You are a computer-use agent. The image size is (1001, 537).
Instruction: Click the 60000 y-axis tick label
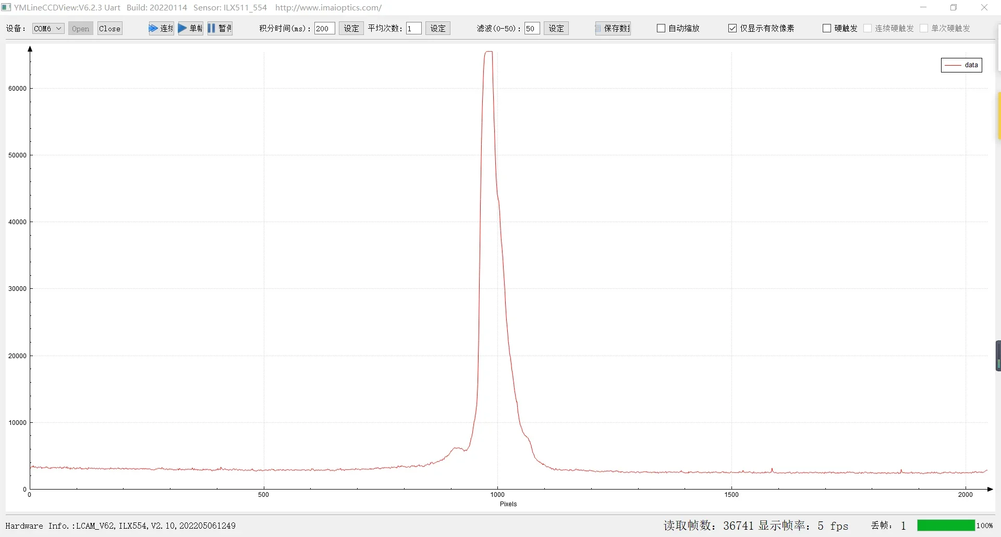[x=17, y=89]
